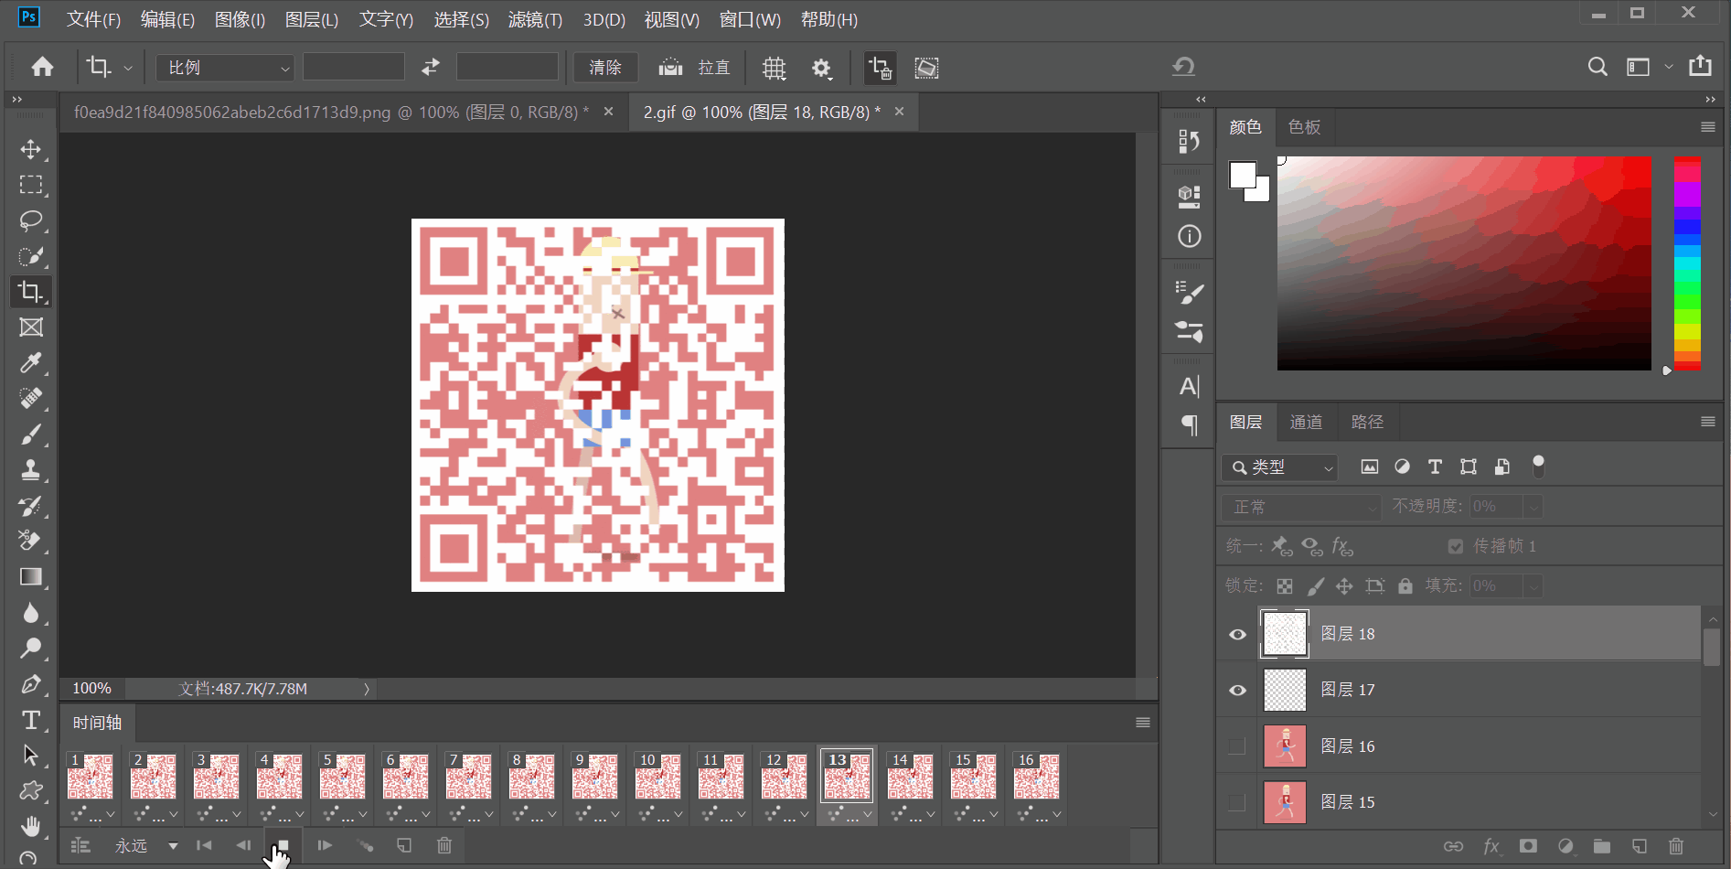Viewport: 1731px width, 869px height.
Task: Click the foreground color swatch
Action: [1242, 174]
